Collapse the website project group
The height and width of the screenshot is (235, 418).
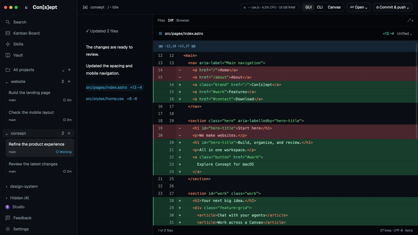[7, 82]
